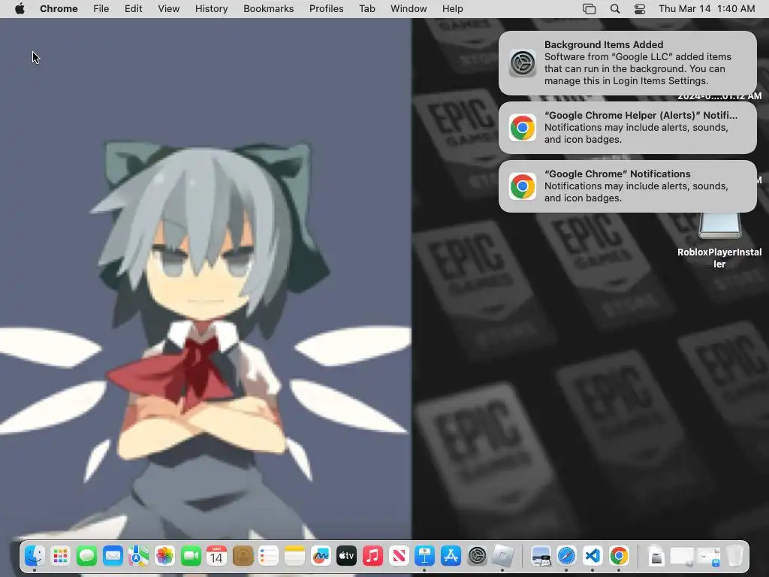The height and width of the screenshot is (577, 769).
Task: Select the RobloxPlayerInstaller desktop file
Action: pos(719,240)
